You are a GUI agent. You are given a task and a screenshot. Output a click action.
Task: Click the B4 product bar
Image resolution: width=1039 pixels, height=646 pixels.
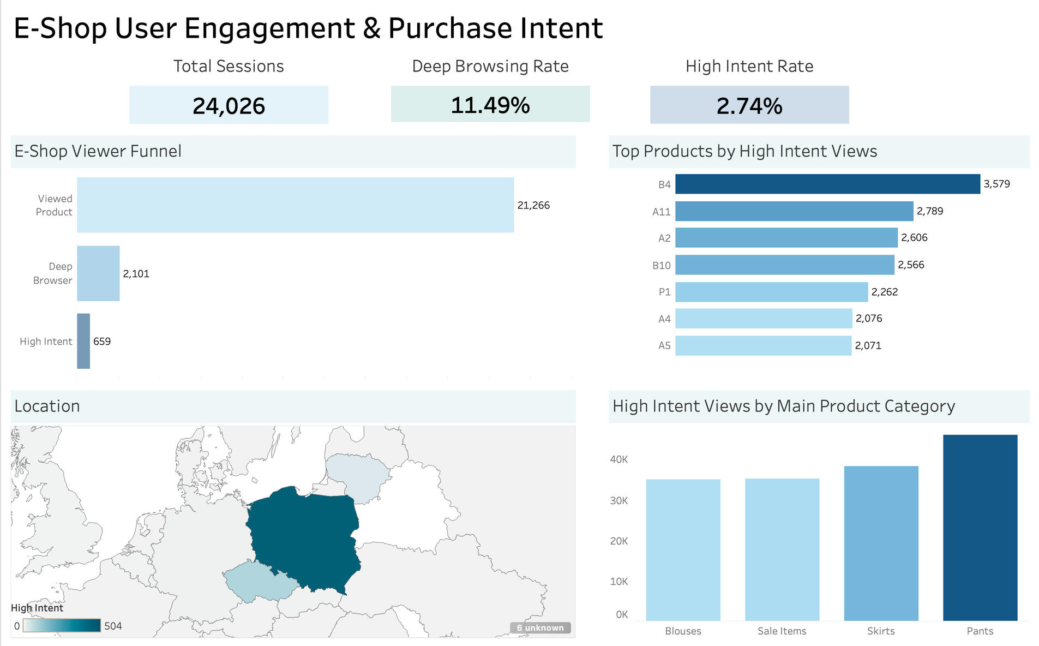tap(827, 184)
